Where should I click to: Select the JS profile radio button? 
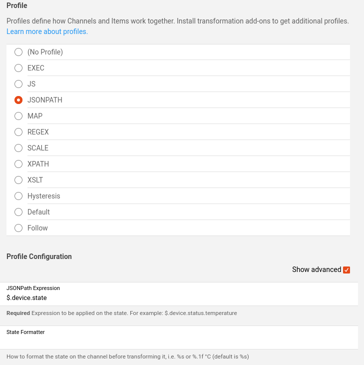(x=18, y=84)
